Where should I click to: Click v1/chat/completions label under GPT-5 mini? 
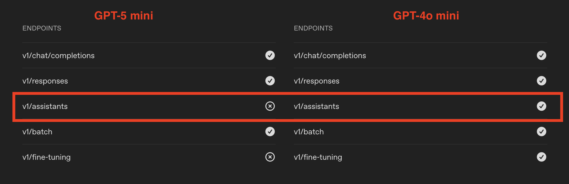tap(59, 56)
